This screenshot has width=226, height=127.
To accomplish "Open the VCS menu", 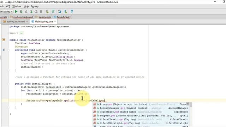I will (x=8, y=6).
